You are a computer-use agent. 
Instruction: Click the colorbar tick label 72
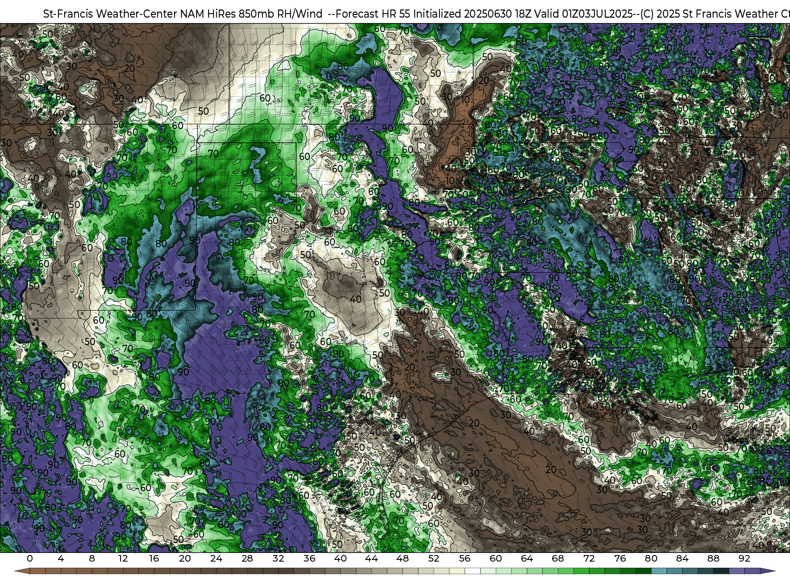pos(589,558)
